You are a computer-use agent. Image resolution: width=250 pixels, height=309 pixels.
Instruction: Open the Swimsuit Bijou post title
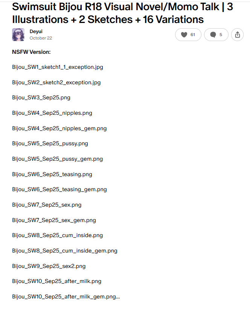pyautogui.click(x=122, y=13)
